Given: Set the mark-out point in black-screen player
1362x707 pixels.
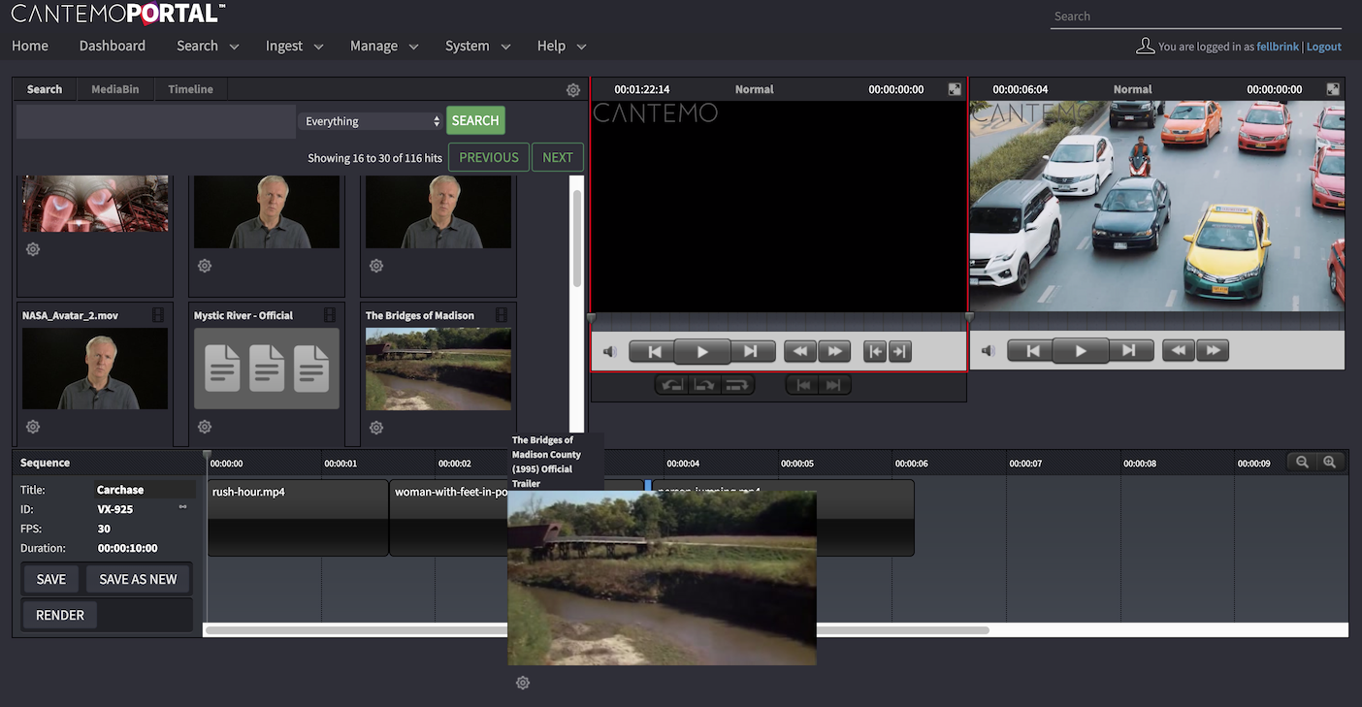Looking at the screenshot, I should (x=900, y=351).
